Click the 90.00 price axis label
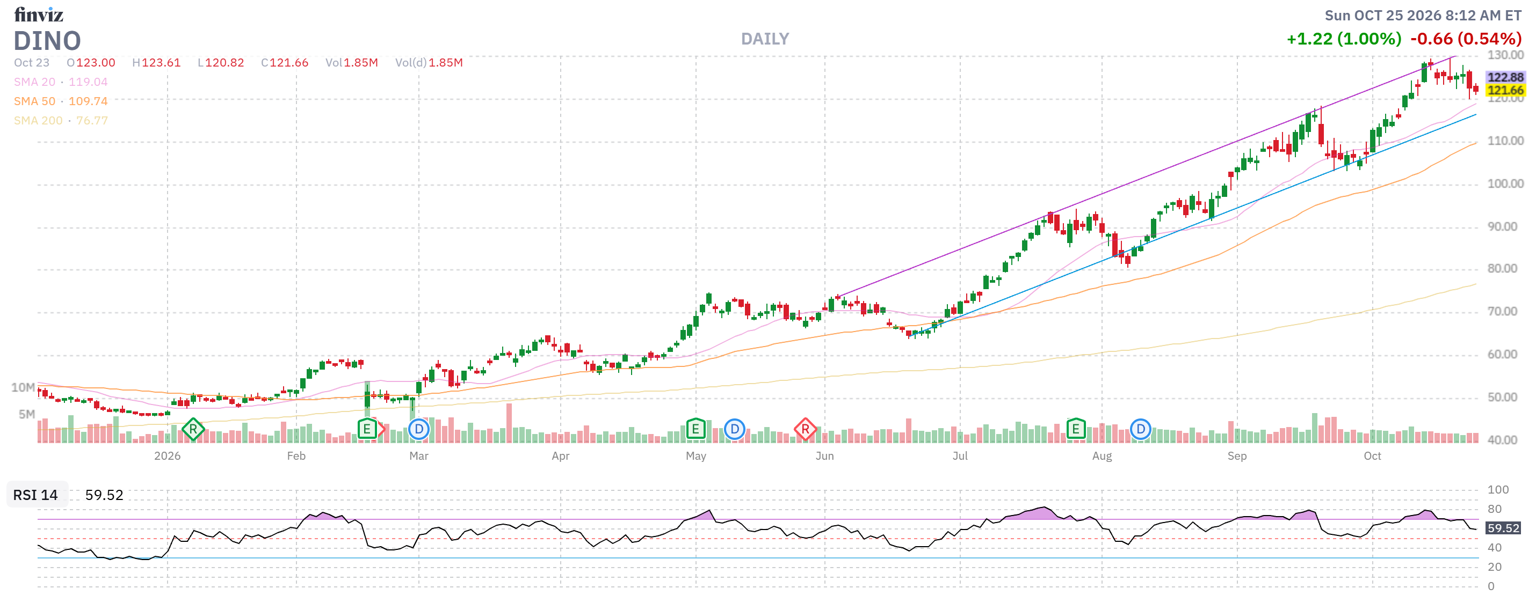1536x603 pixels. point(1503,227)
